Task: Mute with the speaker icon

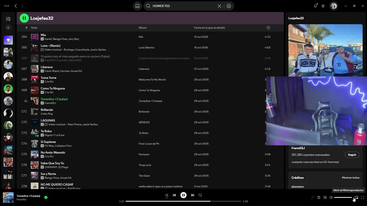Action: pos(331,197)
